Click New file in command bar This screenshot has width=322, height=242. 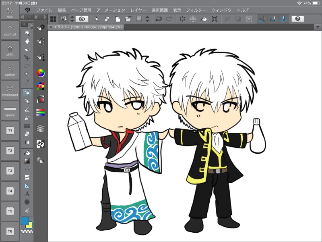click(x=118, y=19)
